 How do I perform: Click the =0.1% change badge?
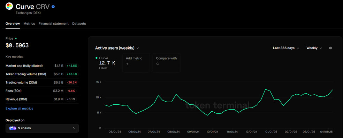[x=71, y=99]
